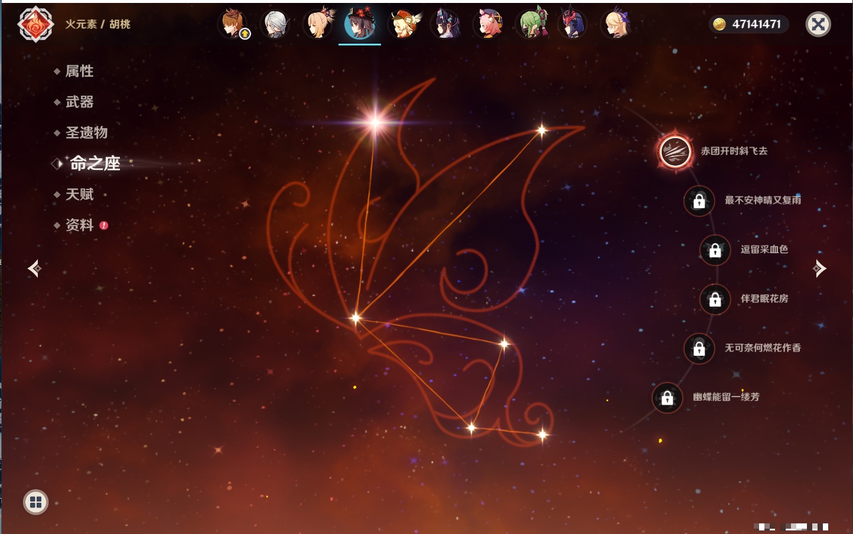Click the locked icon for 逗留采血色

pos(715,250)
